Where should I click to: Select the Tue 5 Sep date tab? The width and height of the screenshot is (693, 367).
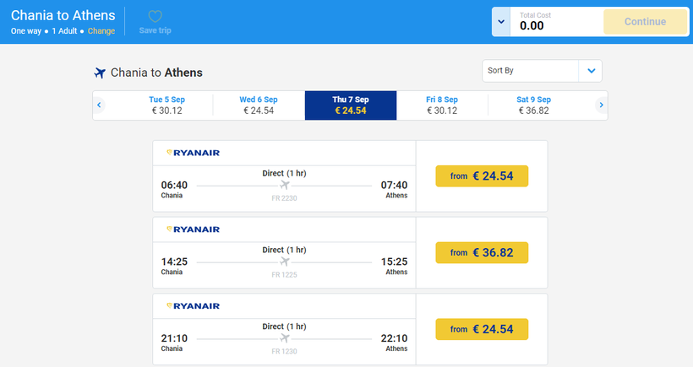pos(166,105)
